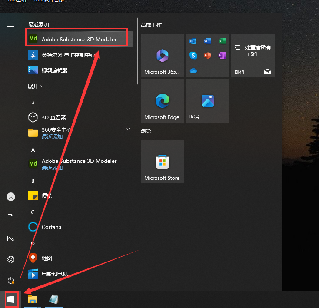Open the 邮件 Mail tile

point(253,56)
